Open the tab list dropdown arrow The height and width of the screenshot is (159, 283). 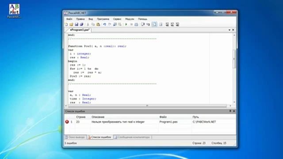[229, 30]
